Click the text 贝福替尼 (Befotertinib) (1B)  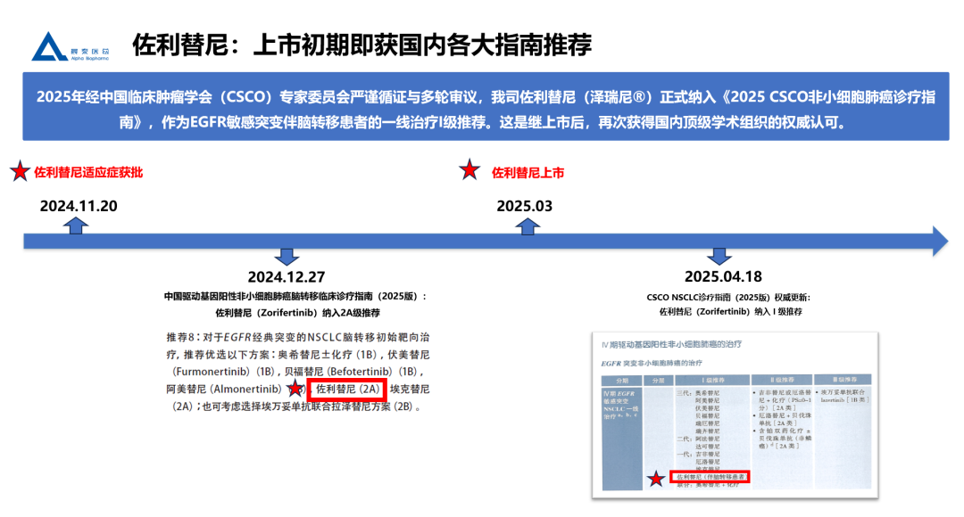[353, 372]
